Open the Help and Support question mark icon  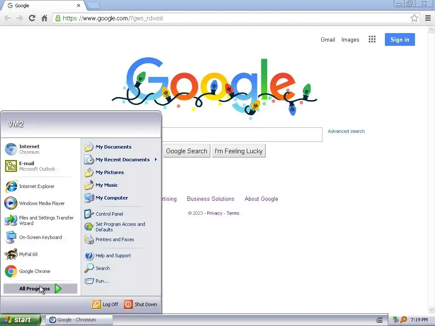coord(89,255)
